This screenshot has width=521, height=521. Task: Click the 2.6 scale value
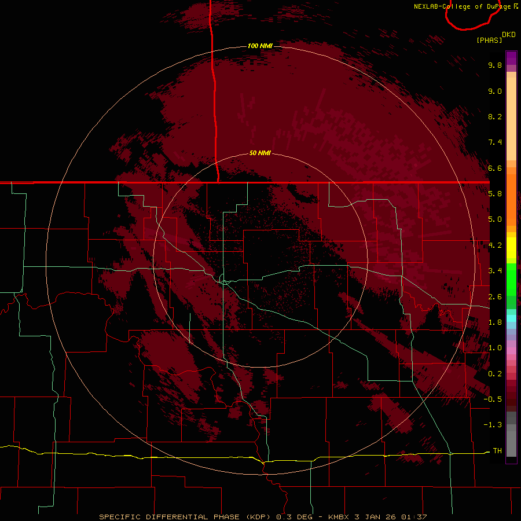[495, 297]
